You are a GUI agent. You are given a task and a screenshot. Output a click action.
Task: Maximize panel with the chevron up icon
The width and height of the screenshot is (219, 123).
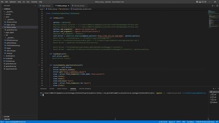pyautogui.click(x=218, y=89)
